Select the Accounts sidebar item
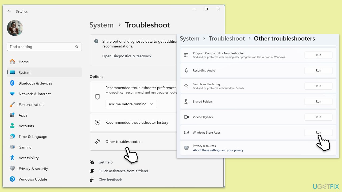This screenshot has height=192, width=342. tap(26, 126)
